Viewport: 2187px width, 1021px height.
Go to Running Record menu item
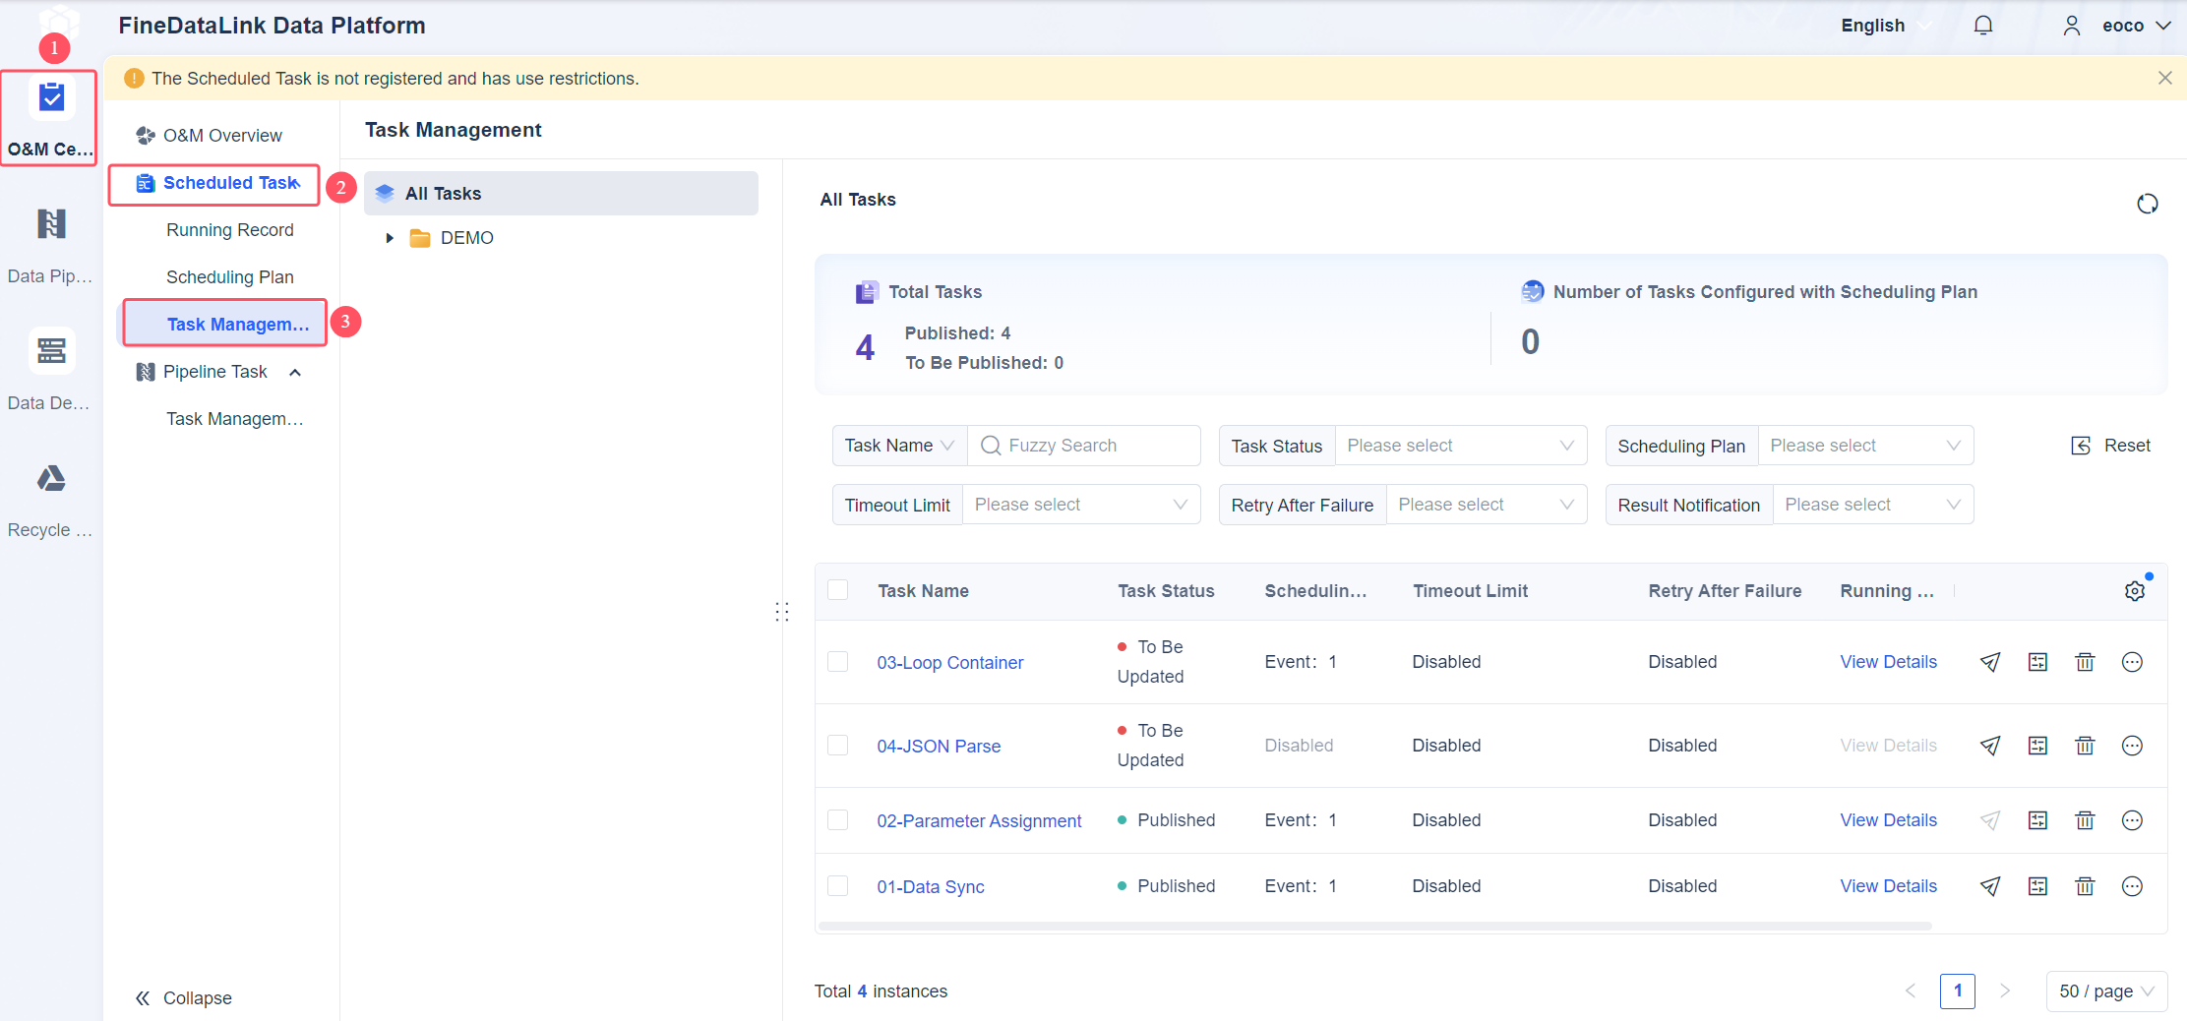click(x=229, y=230)
